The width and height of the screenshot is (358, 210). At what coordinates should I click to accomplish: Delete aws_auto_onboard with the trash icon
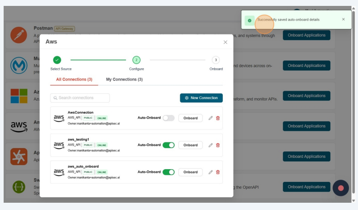[x=218, y=172]
